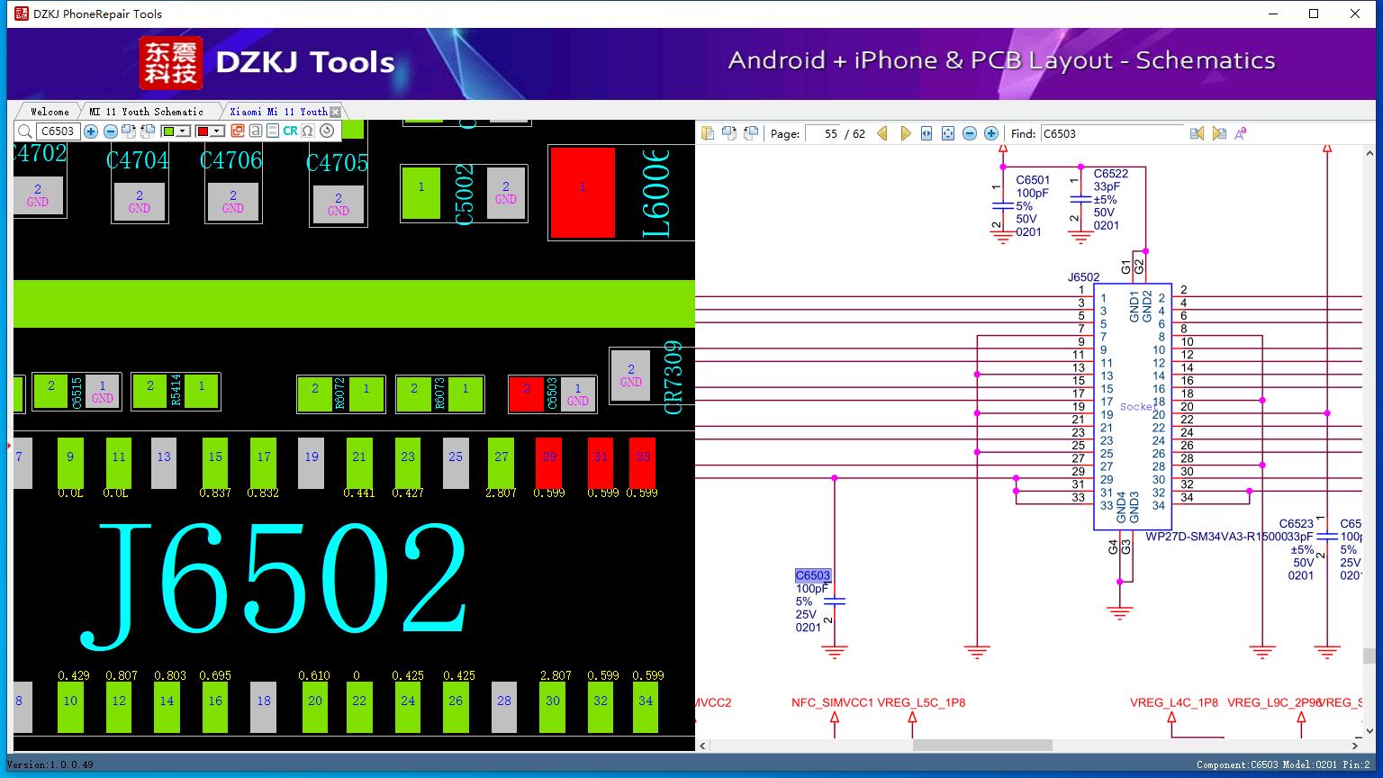Viewport: 1383px width, 778px height.
Task: Select red pad 1 of L6006
Action: [583, 193]
